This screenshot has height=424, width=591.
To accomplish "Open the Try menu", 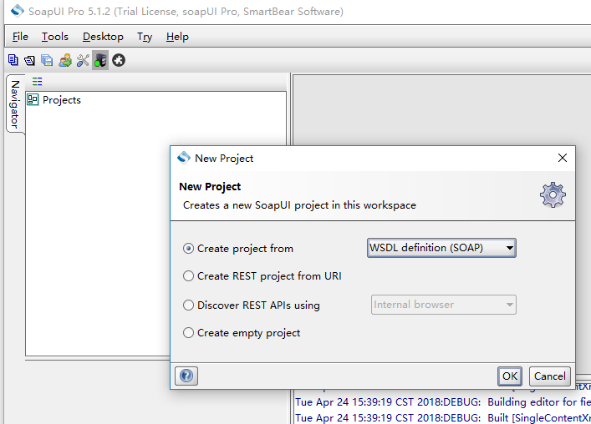I will (145, 37).
